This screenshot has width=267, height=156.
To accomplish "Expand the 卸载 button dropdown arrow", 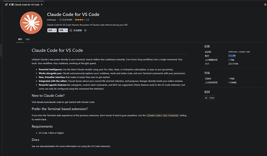I will (66, 30).
